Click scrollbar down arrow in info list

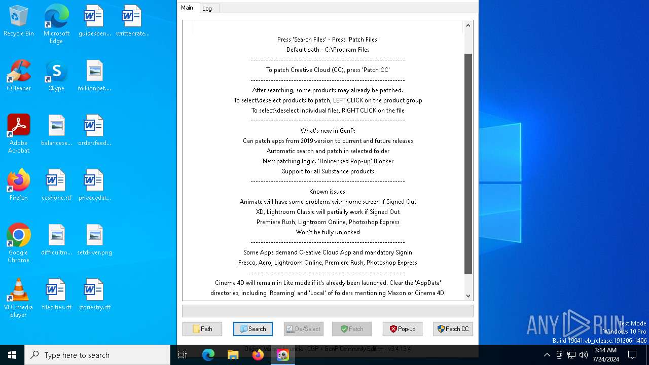[x=468, y=296]
